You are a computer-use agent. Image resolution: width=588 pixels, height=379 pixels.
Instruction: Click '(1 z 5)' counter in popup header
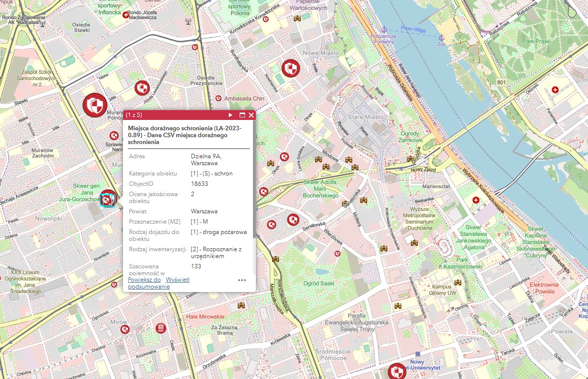[x=134, y=115]
